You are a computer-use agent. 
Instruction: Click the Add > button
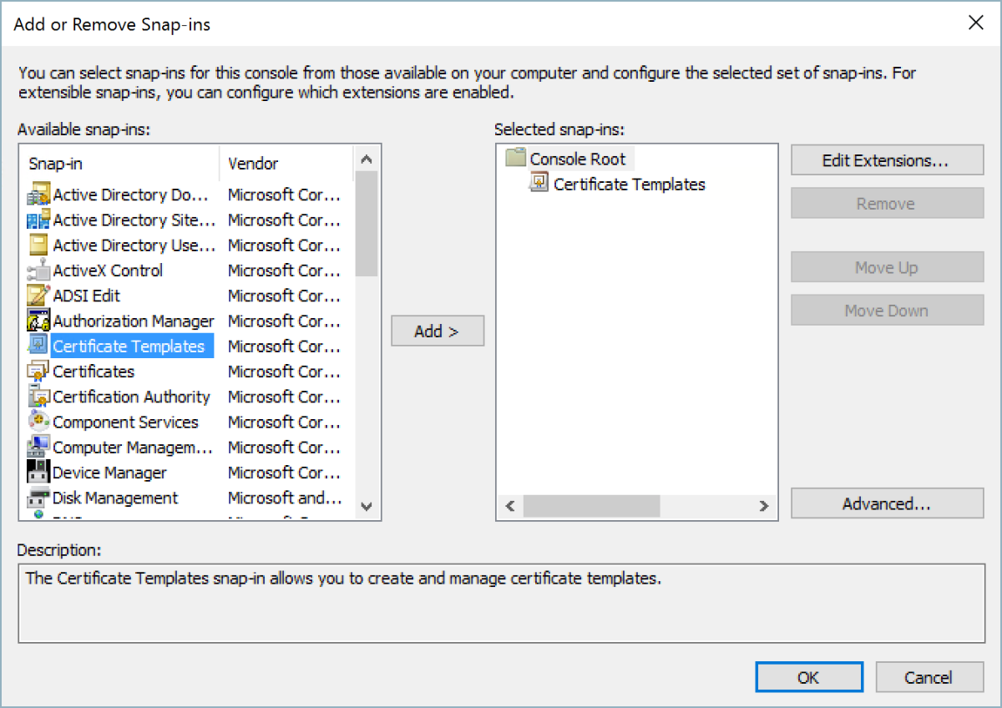(438, 331)
